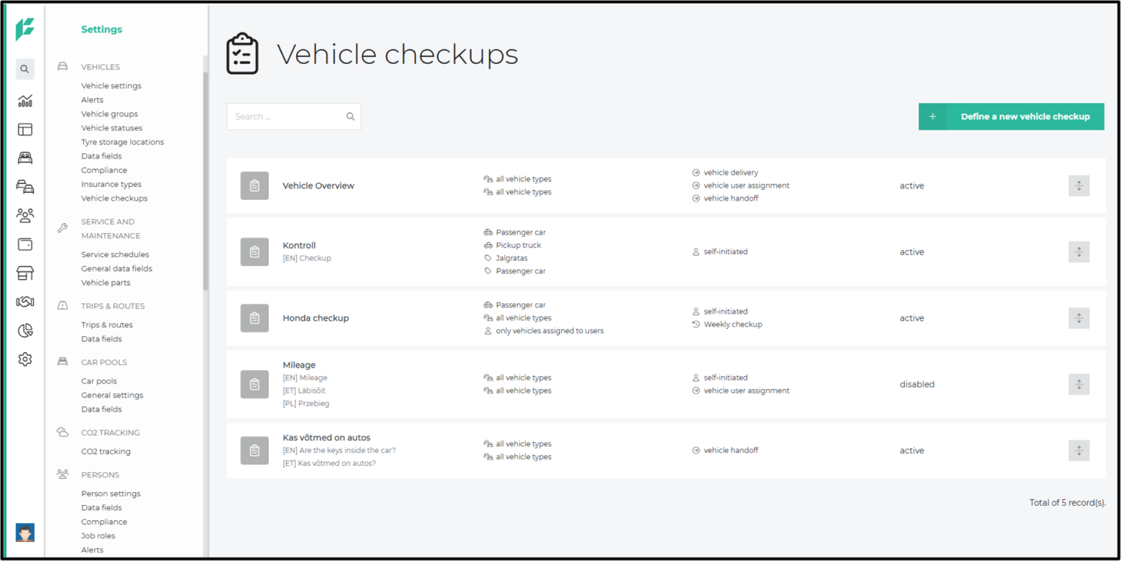Open Car pools link in sidebar
This screenshot has height=561, width=1121.
[x=99, y=381]
